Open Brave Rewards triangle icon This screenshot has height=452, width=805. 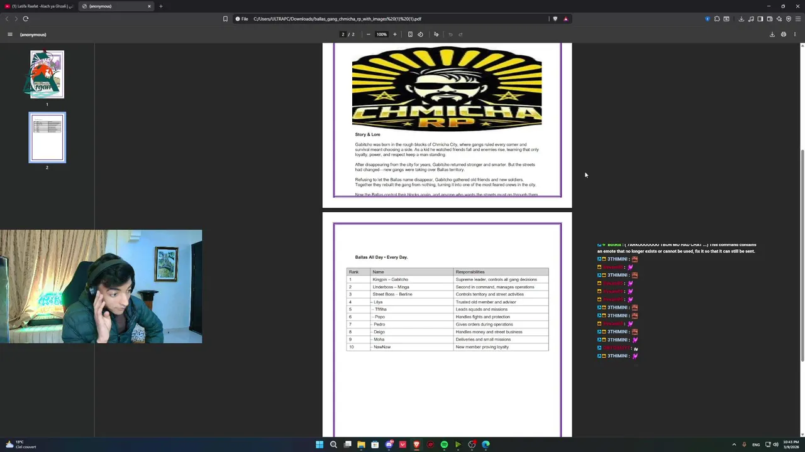click(x=565, y=19)
